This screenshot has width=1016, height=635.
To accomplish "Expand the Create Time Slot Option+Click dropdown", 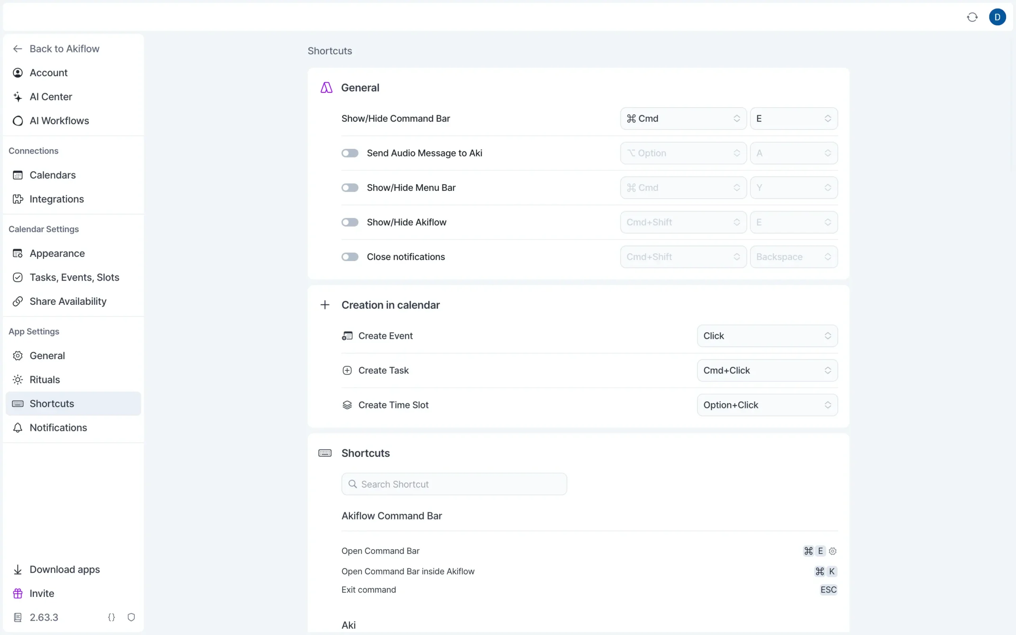I will 767,405.
